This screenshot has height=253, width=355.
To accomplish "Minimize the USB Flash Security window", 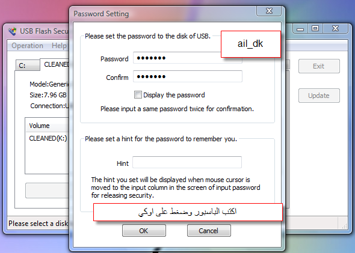I will pyautogui.click(x=300, y=29).
